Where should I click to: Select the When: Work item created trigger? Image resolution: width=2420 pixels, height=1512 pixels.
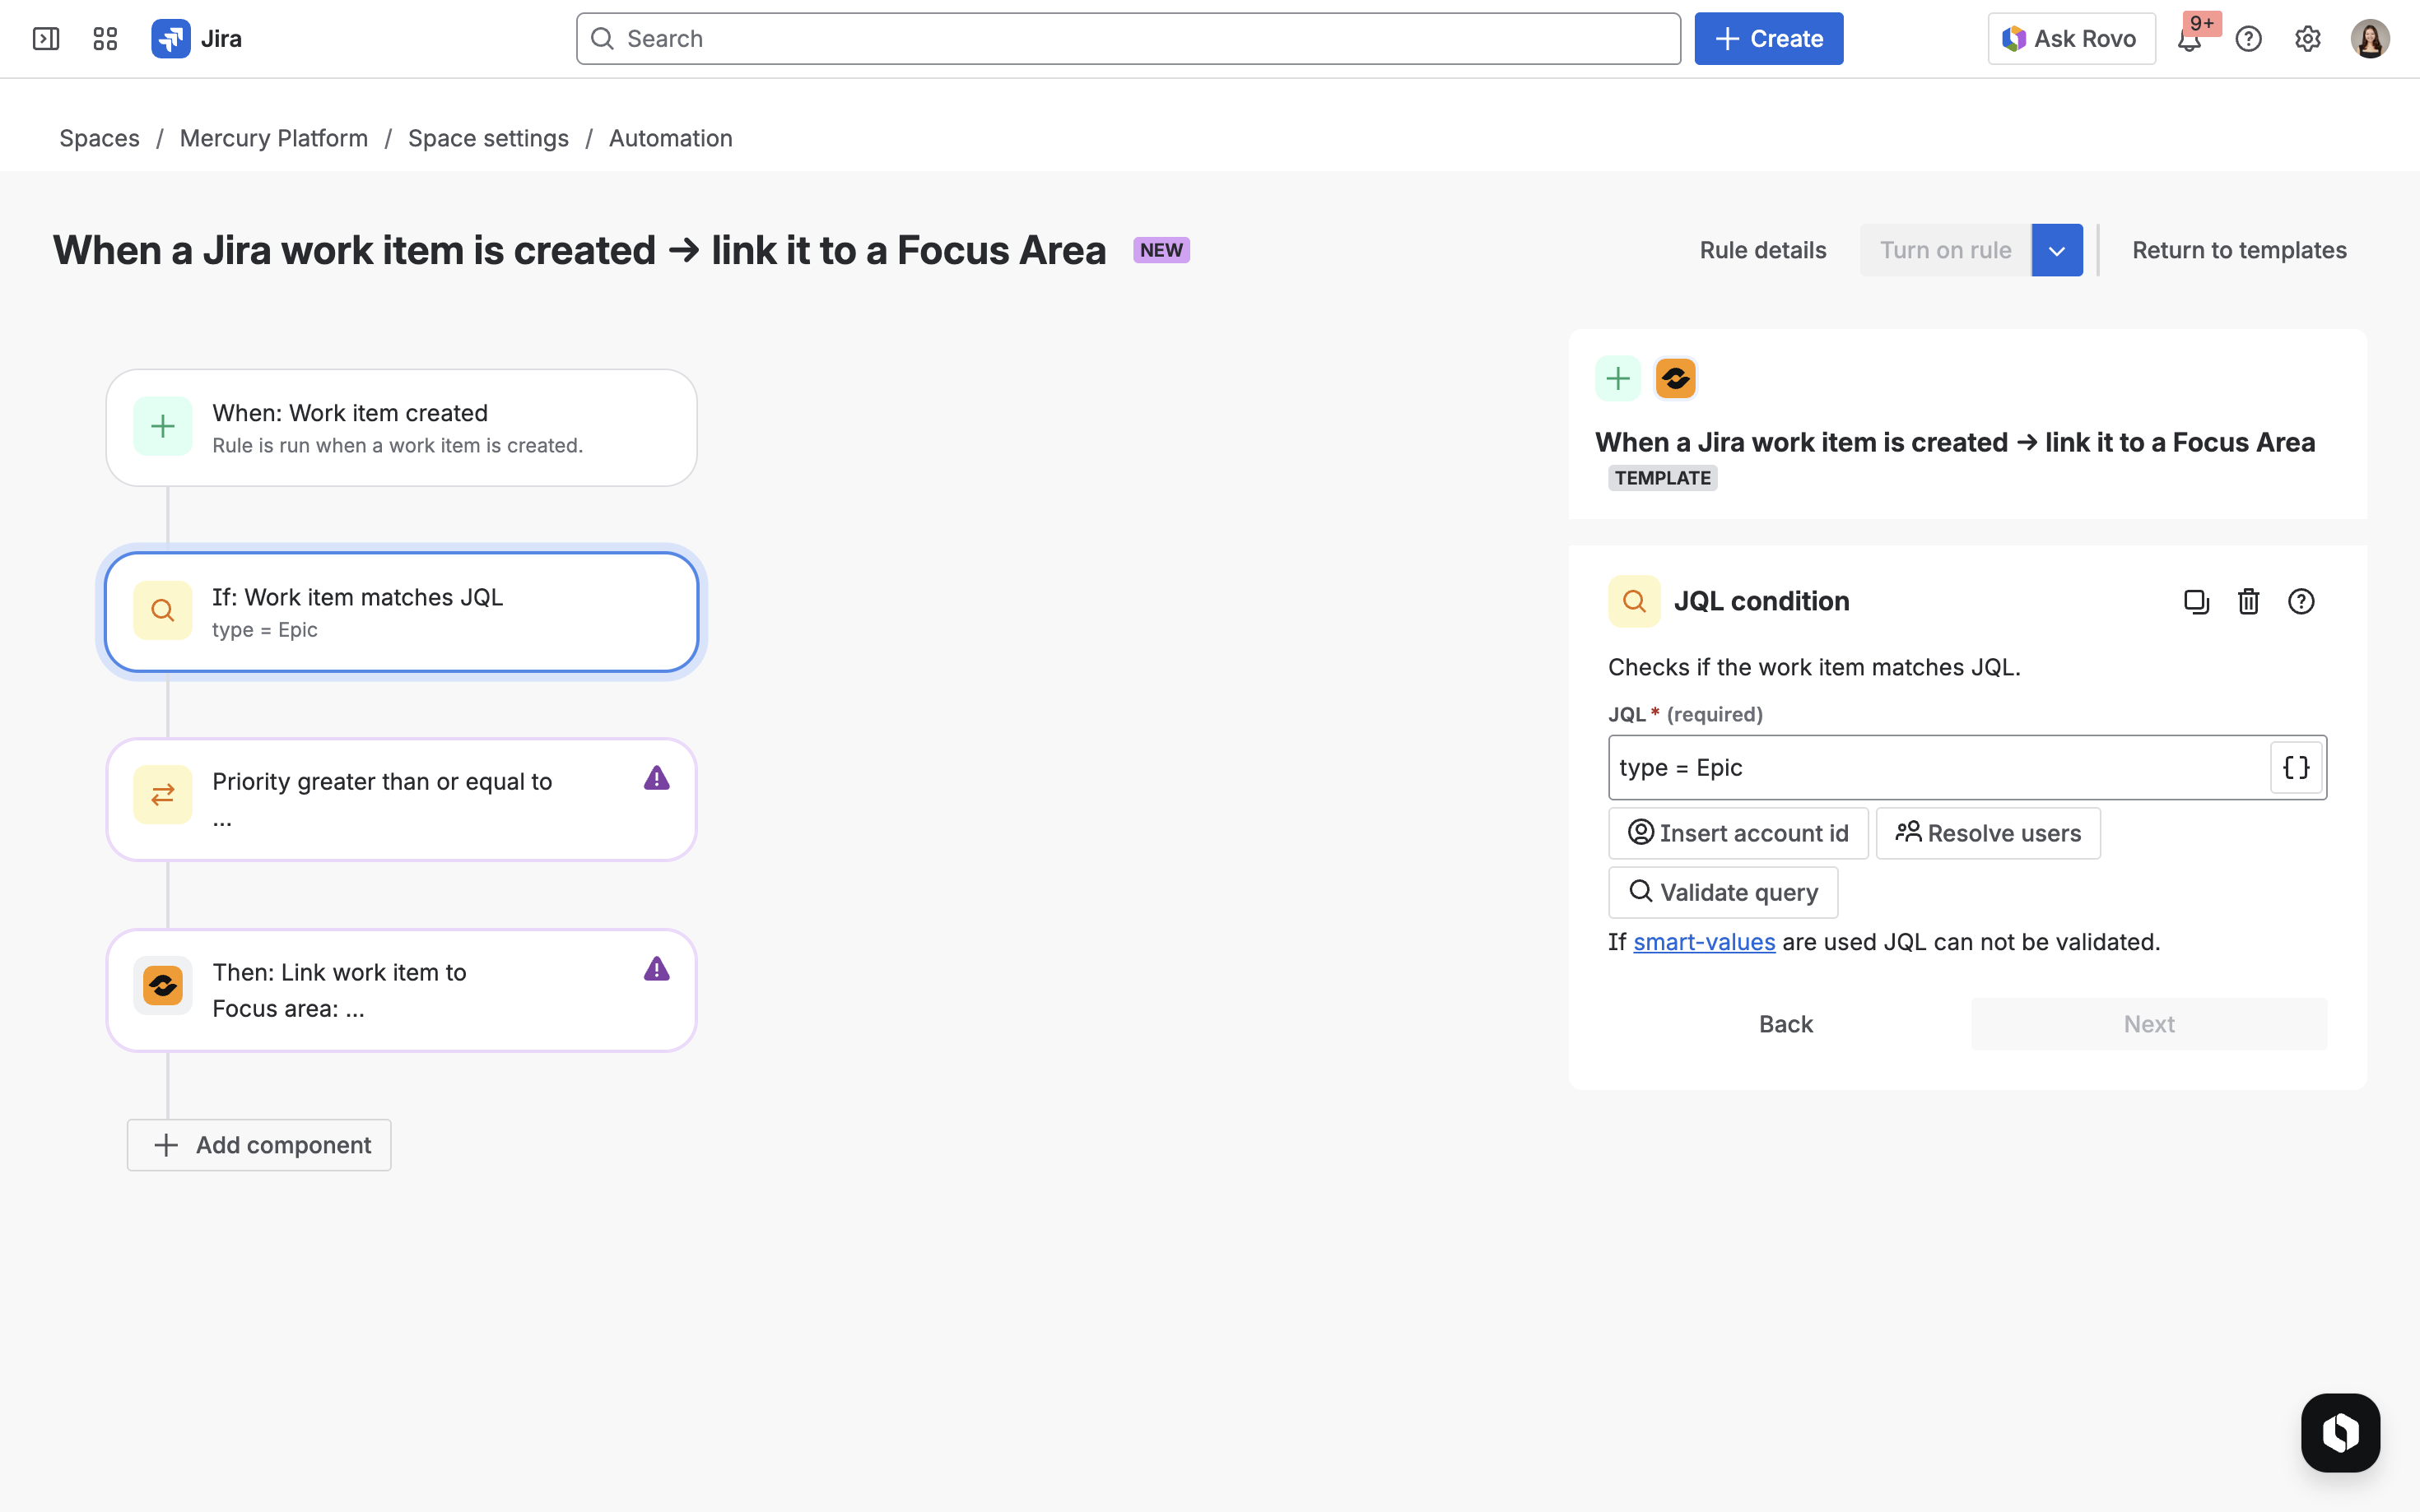[x=401, y=428]
